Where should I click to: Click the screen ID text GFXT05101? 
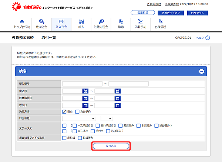coord(183,38)
